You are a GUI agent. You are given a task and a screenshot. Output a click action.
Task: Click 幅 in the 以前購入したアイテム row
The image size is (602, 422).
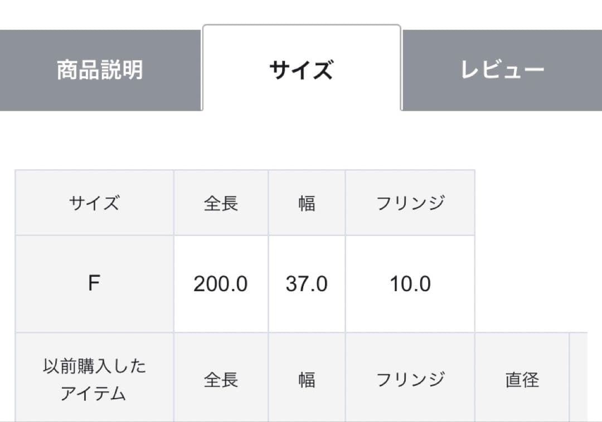click(x=307, y=380)
